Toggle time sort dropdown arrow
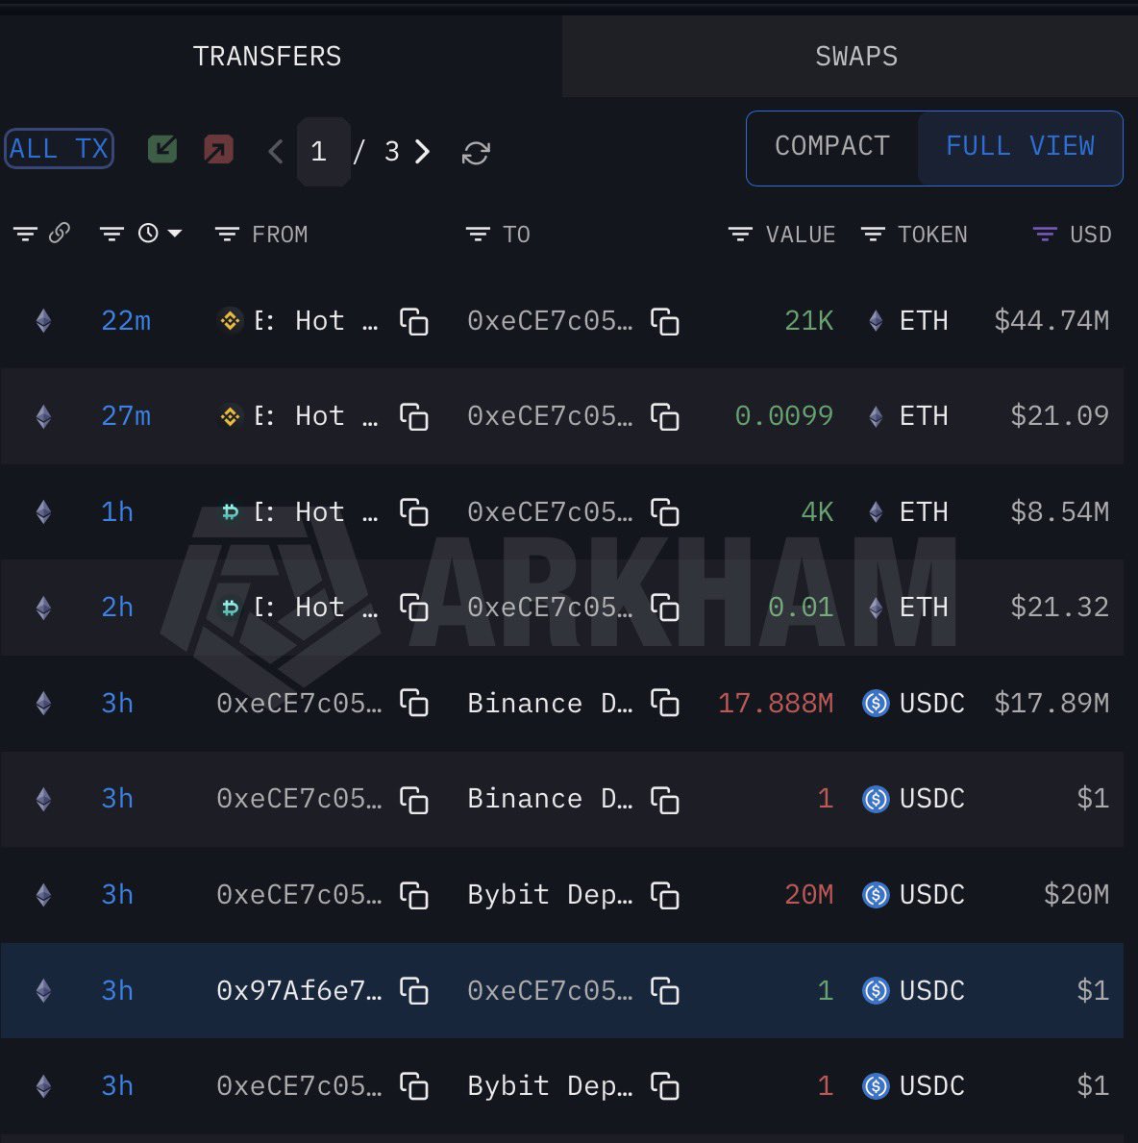1138x1143 pixels. (x=174, y=234)
